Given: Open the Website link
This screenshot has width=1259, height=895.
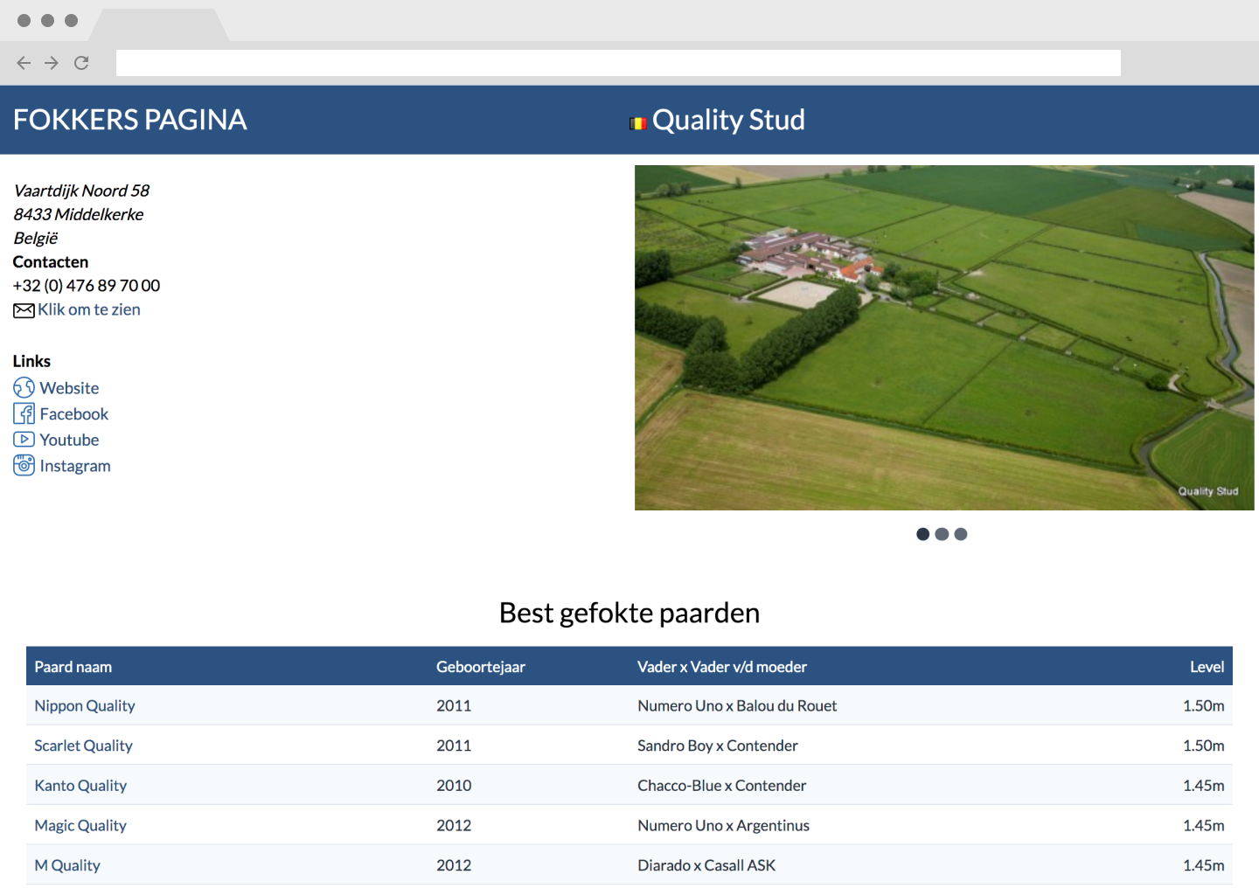Looking at the screenshot, I should click(x=69, y=388).
